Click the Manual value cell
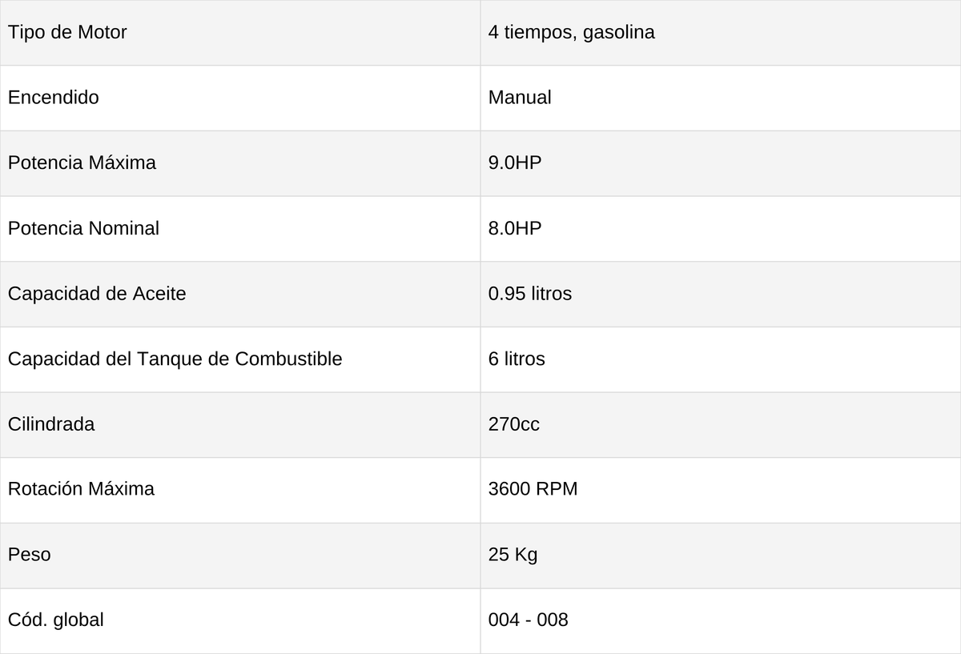 [721, 98]
